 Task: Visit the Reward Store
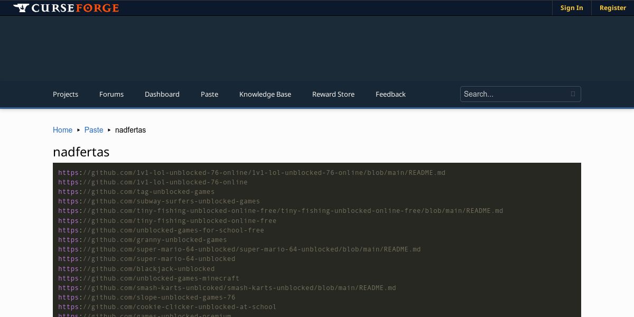tap(333, 94)
